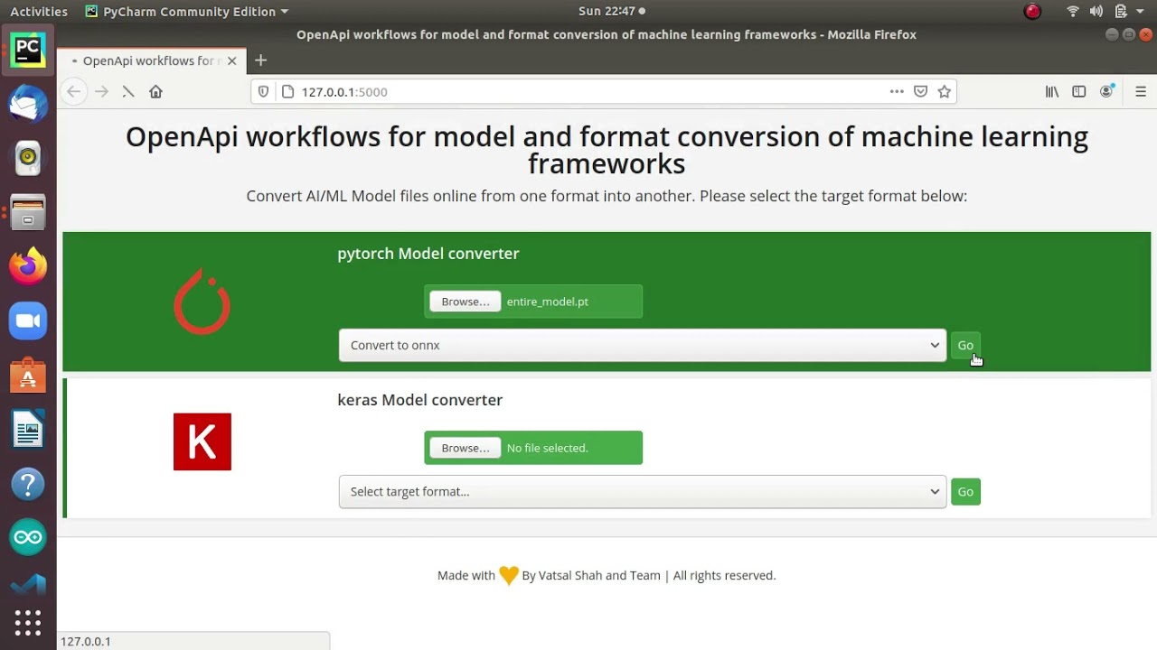This screenshot has width=1157, height=650.
Task: Open Zoom from the dock
Action: [x=28, y=321]
